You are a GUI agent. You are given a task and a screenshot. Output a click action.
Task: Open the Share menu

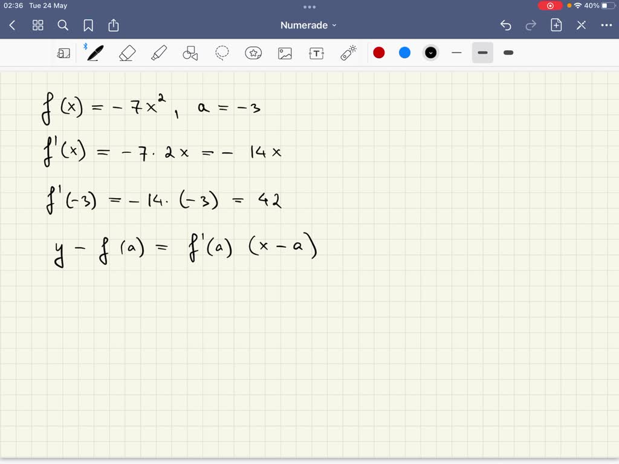click(114, 25)
